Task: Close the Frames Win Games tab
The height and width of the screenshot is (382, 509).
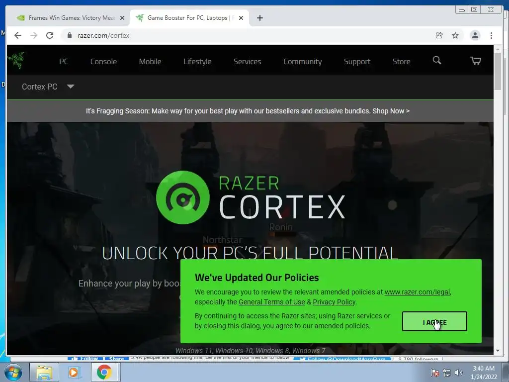Action: click(x=122, y=18)
